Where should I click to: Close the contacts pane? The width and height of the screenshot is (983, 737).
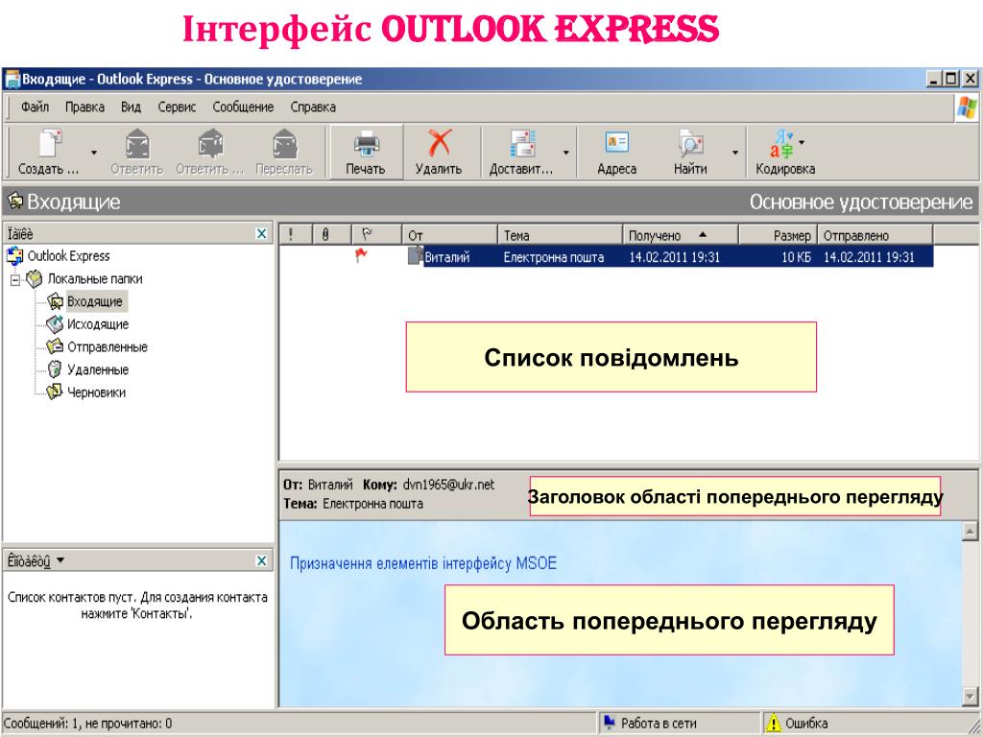(x=262, y=560)
